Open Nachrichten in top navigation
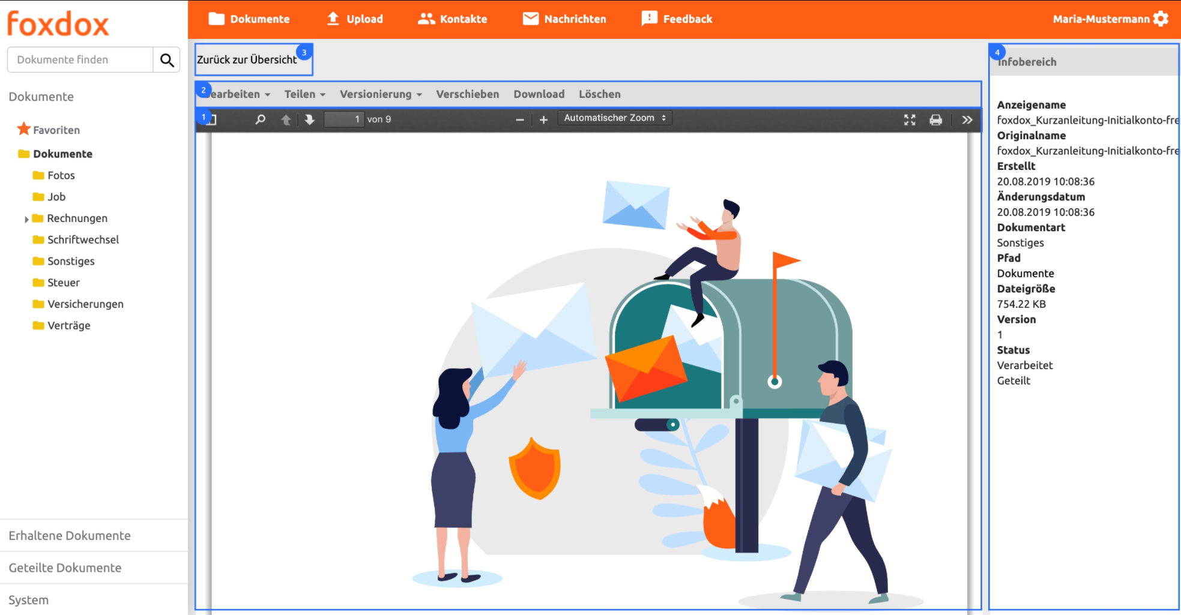1181x615 pixels. [x=564, y=19]
